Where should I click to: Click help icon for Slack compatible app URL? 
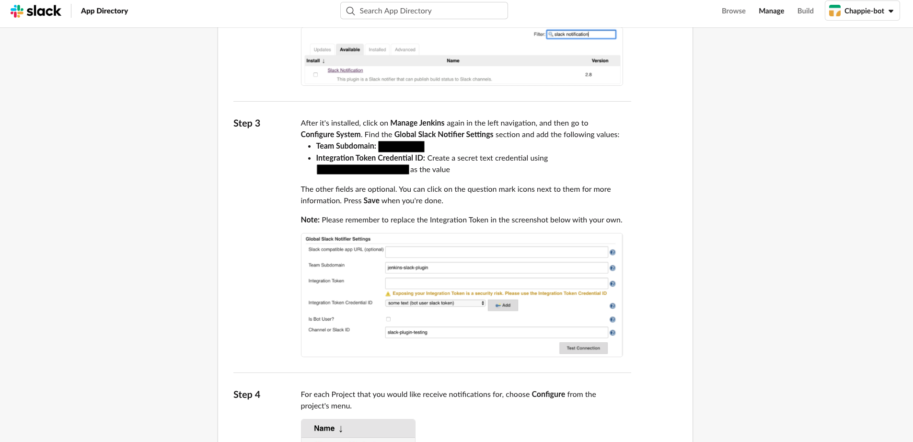pyautogui.click(x=613, y=253)
